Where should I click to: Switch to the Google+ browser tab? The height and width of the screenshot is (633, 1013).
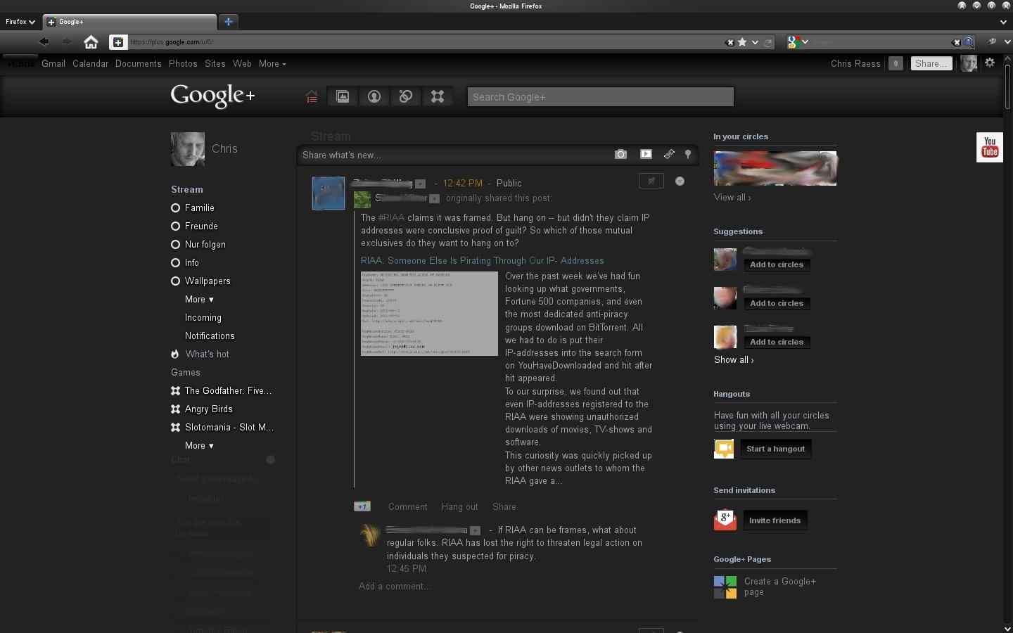[130, 22]
